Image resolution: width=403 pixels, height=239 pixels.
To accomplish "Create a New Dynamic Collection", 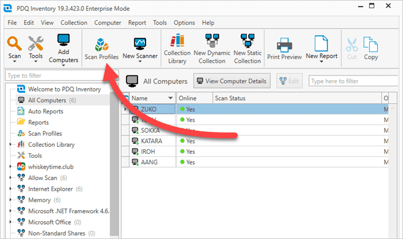I will [x=212, y=48].
